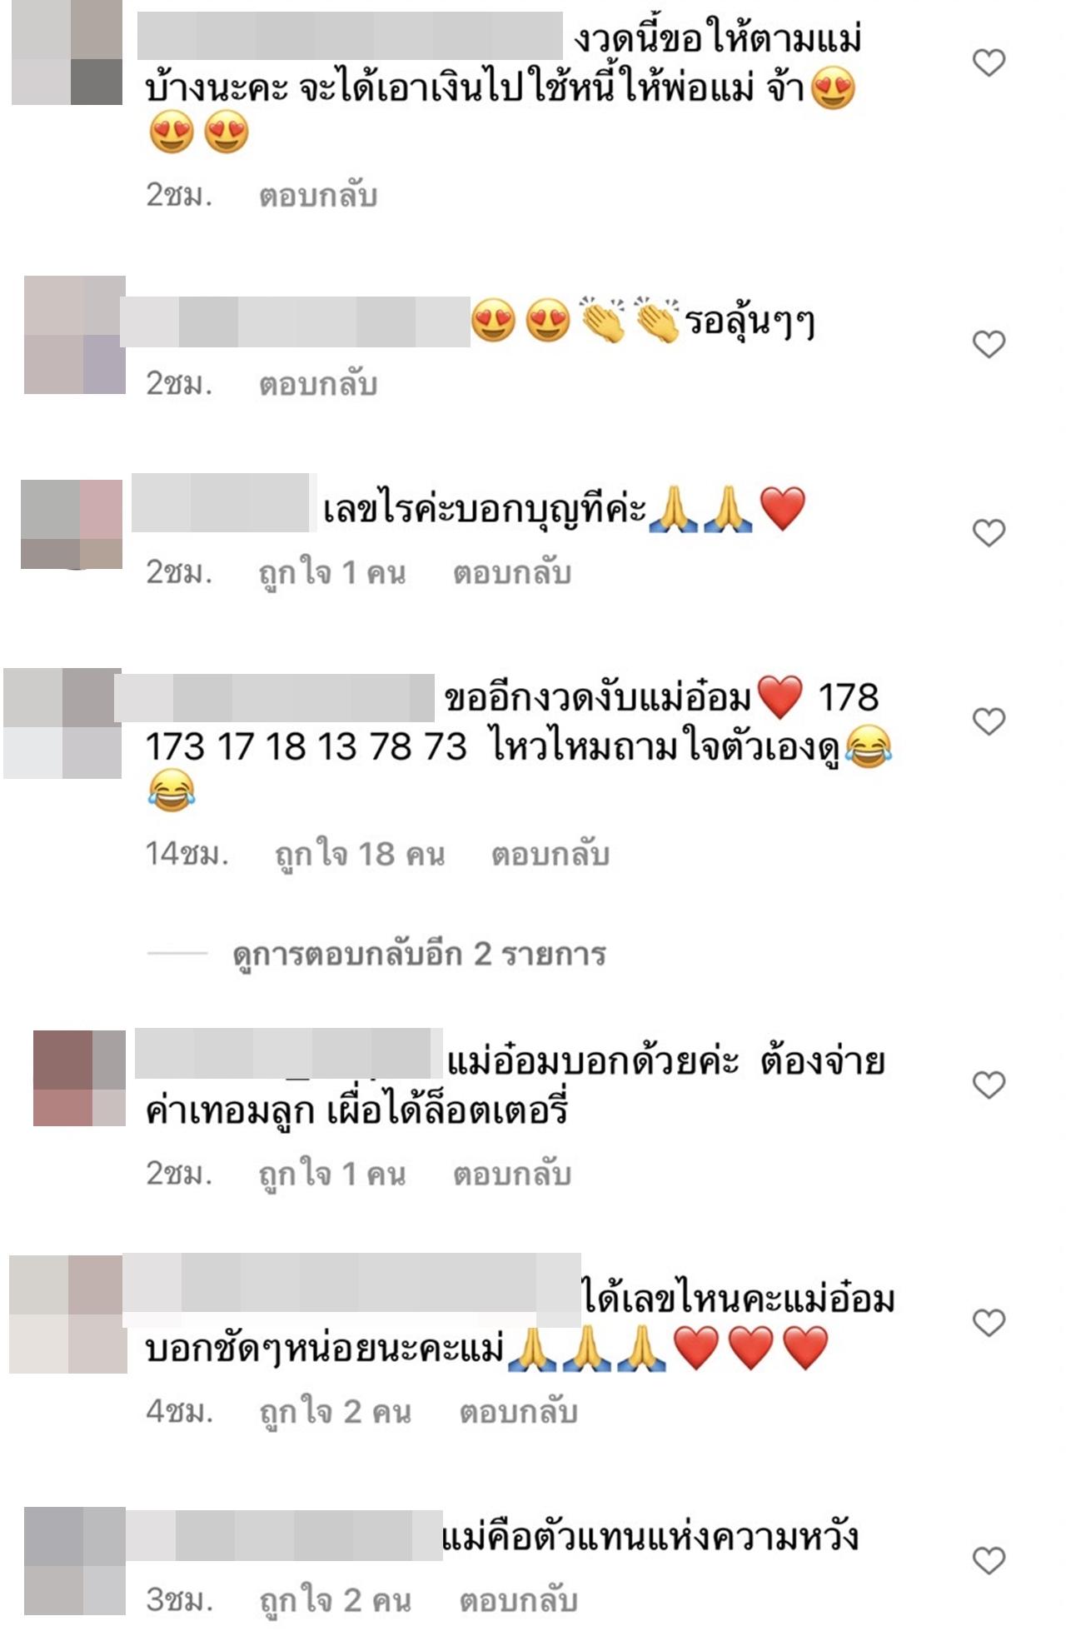View 1 like on 'เลขไรค่ะ' comment
The image size is (1066, 1636).
332,572
